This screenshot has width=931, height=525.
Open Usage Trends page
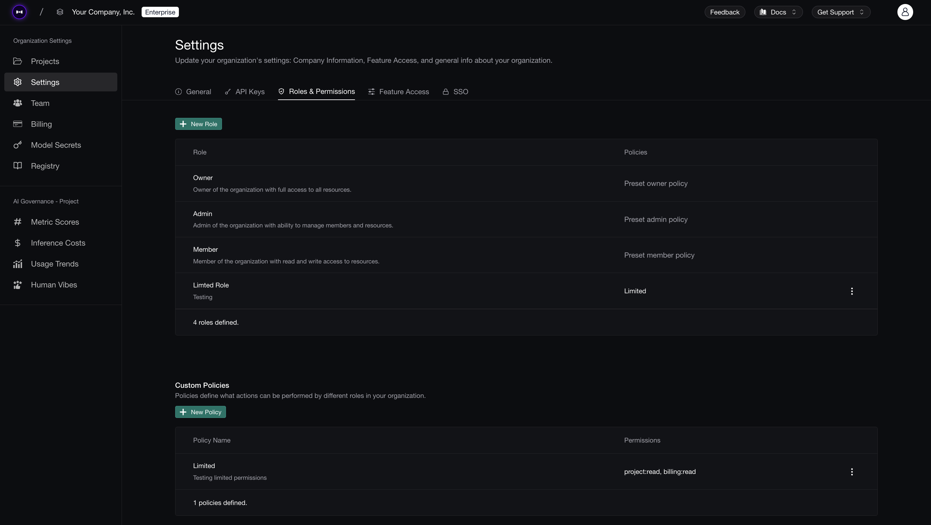[61, 264]
